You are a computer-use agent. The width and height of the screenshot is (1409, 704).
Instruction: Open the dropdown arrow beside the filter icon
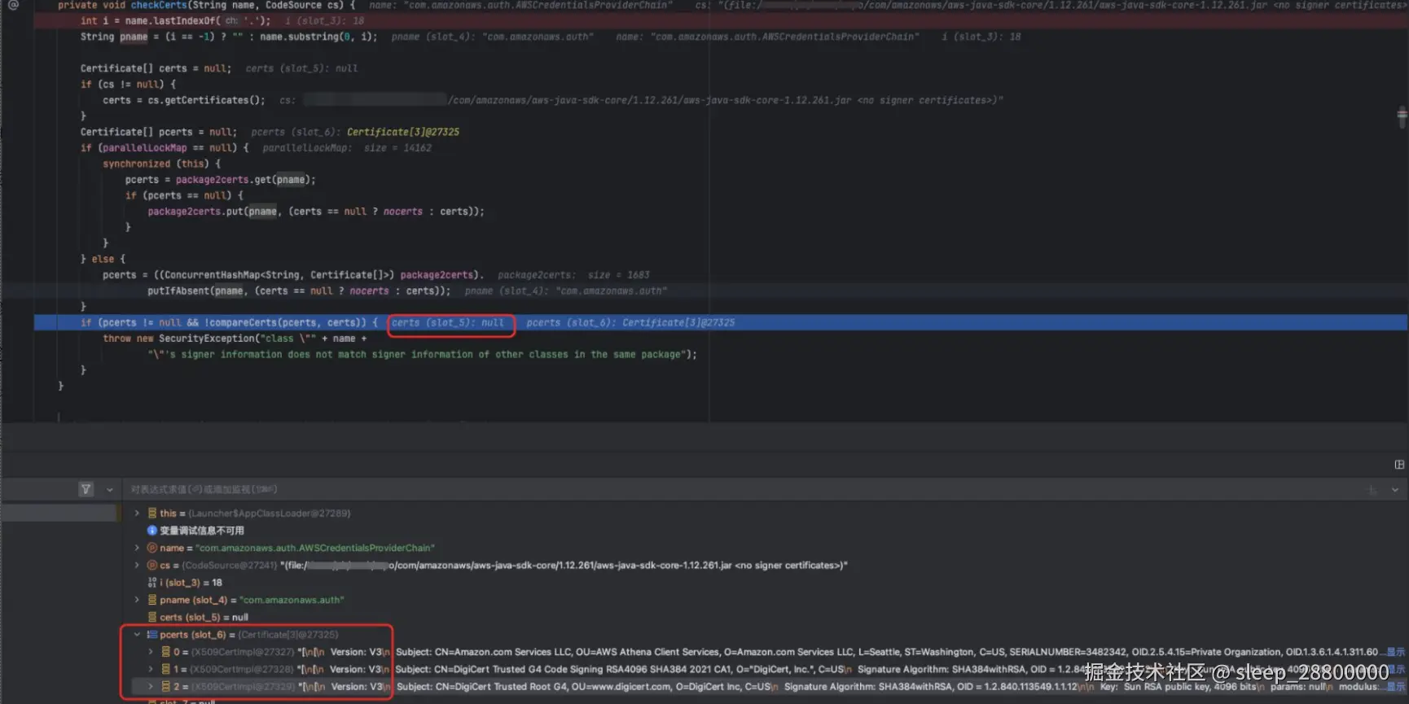pos(110,490)
